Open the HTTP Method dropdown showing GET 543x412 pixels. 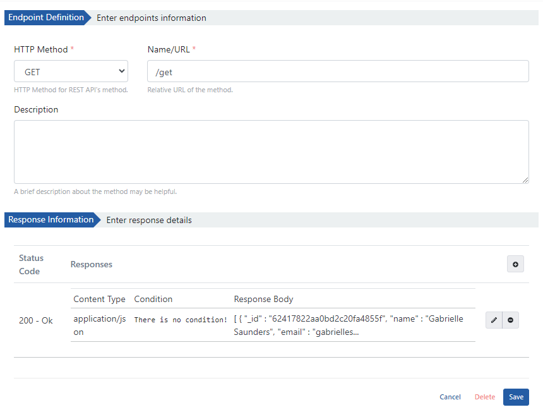pos(71,72)
